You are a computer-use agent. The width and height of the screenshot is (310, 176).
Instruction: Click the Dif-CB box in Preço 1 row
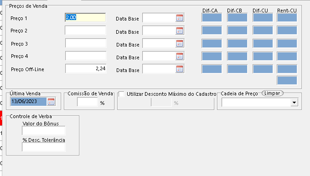coord(237,18)
